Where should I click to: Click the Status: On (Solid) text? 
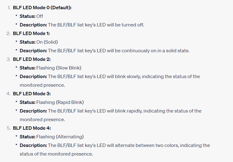click(39, 42)
